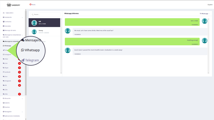This screenshot has height=120, width=214.
Task: Open the Galería section
Action: click(6, 103)
